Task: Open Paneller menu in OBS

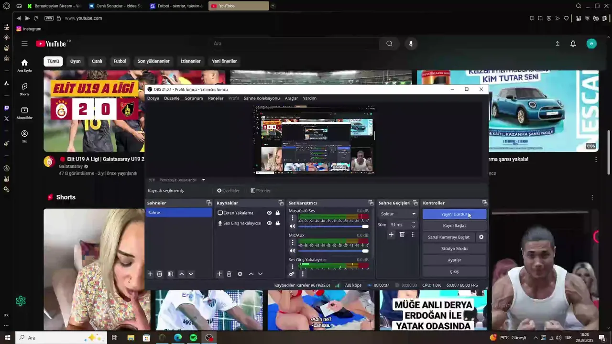Action: (x=216, y=98)
